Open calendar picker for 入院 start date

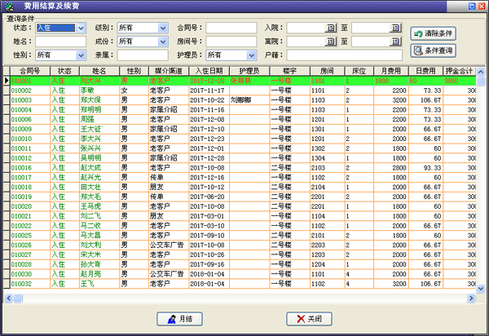(332, 28)
